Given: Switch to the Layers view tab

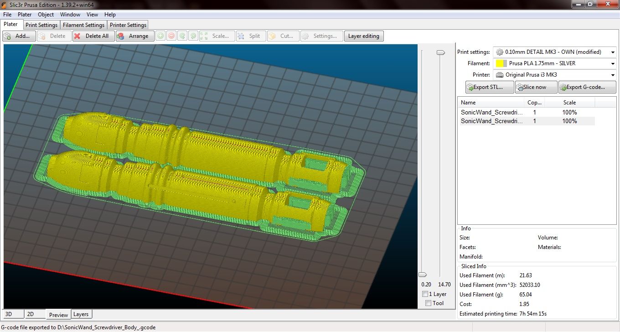Looking at the screenshot, I should [81, 314].
